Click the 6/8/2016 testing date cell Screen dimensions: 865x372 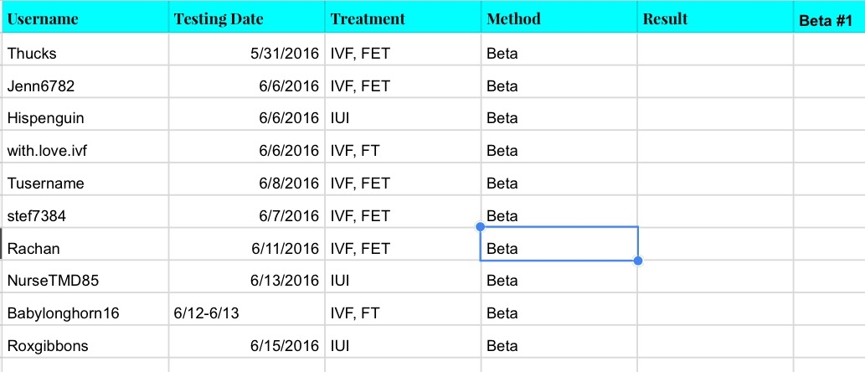click(x=246, y=183)
